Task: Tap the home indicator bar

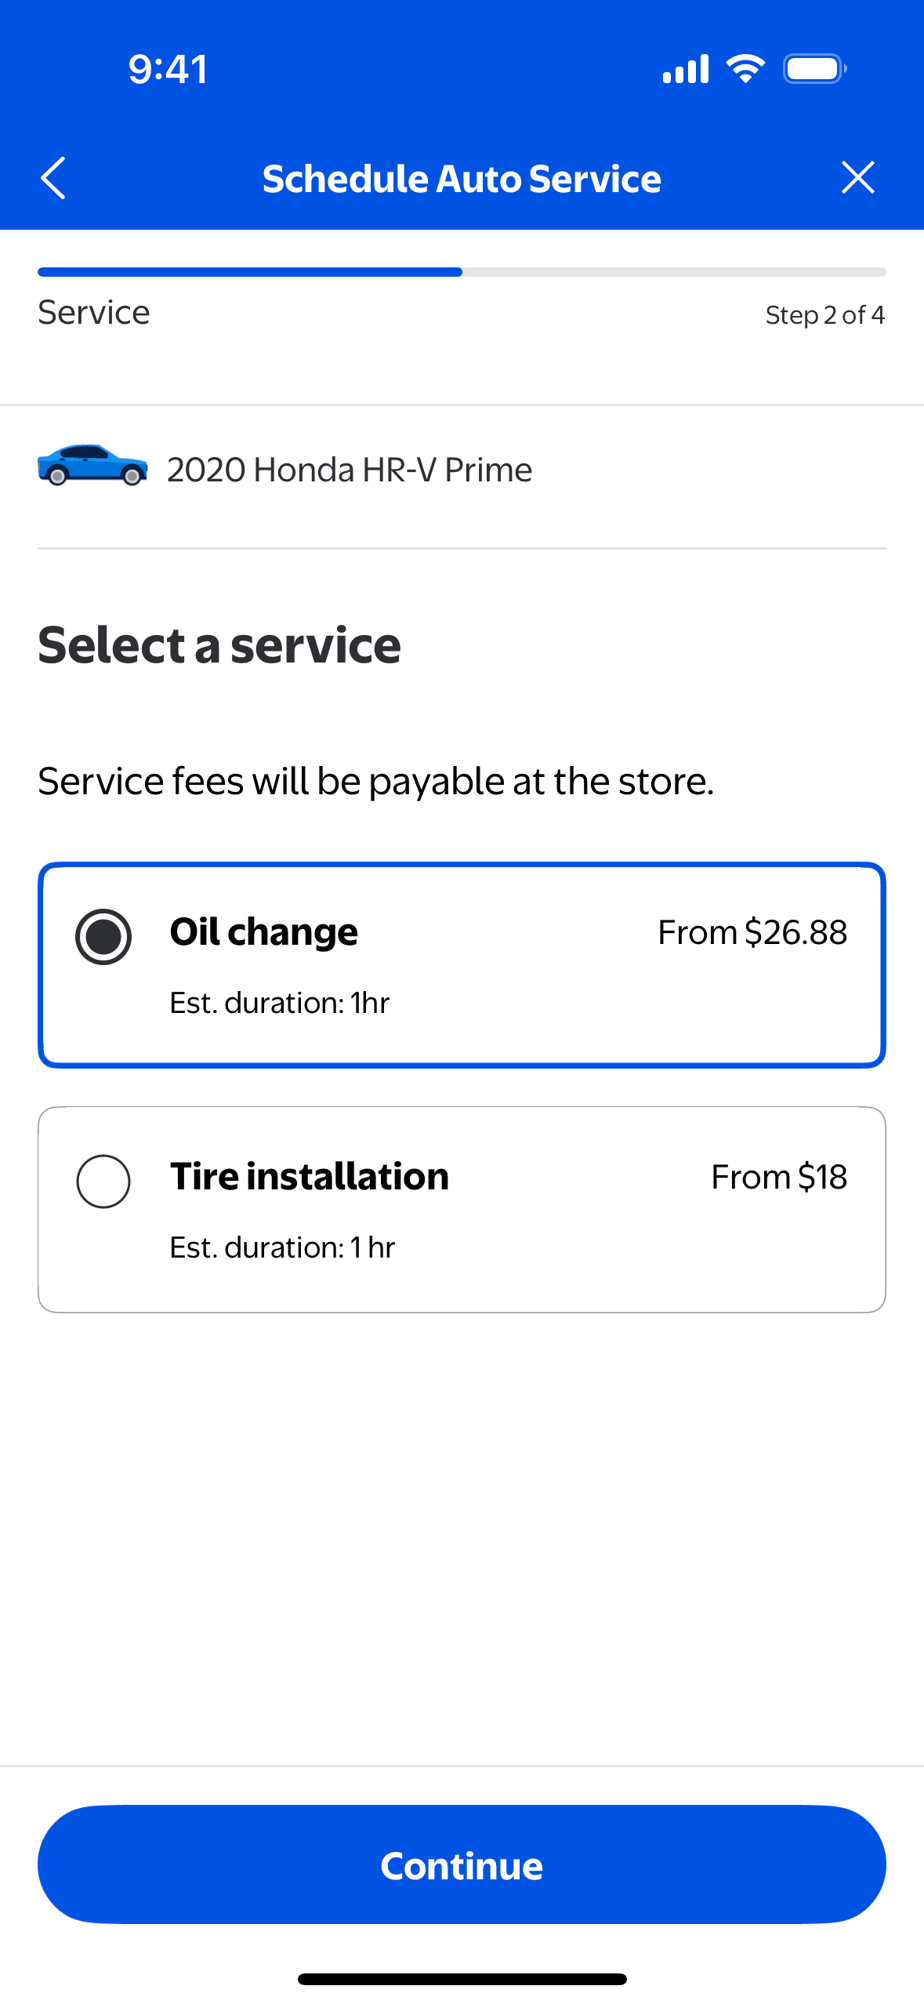Action: [x=462, y=1979]
